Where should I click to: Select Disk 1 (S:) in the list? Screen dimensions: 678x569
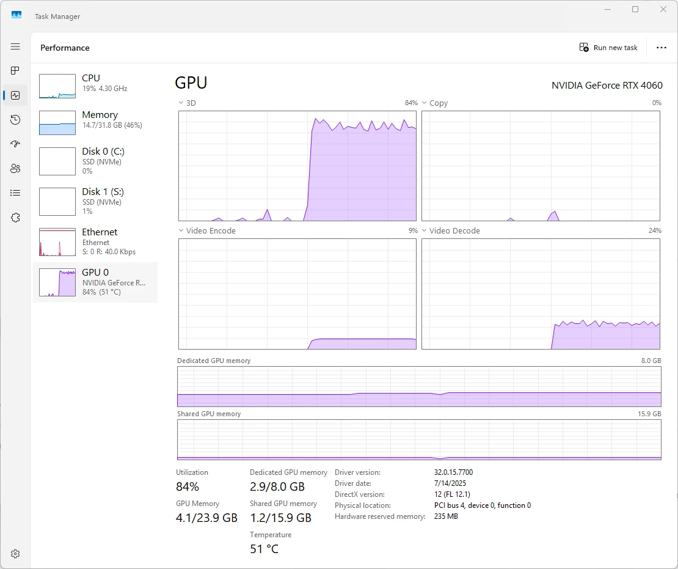[x=95, y=202]
